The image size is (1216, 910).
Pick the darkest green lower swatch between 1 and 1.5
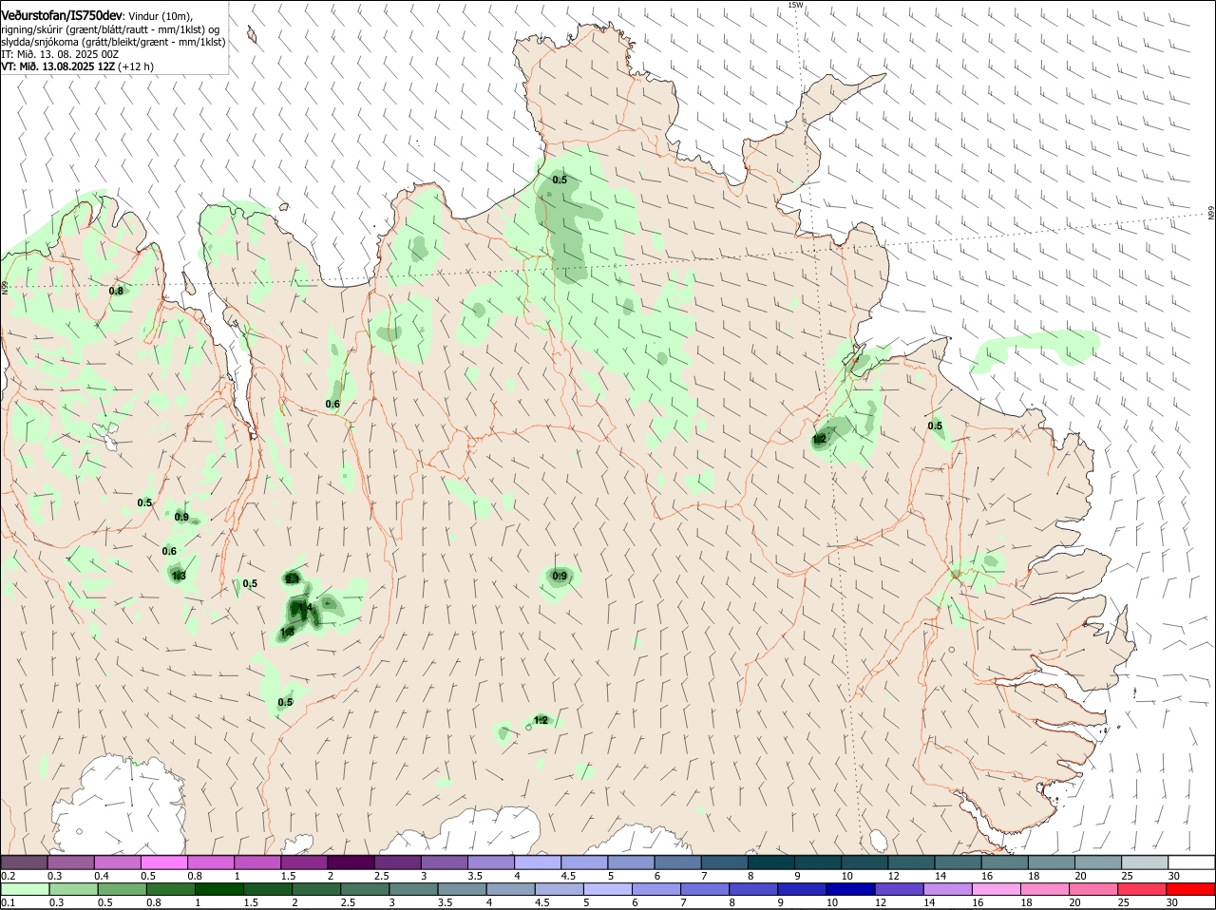220,889
